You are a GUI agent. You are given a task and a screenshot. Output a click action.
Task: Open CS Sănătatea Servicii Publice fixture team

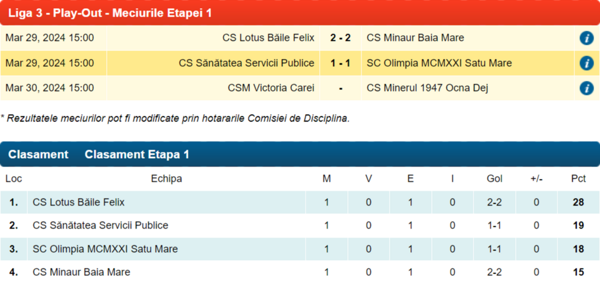247,63
